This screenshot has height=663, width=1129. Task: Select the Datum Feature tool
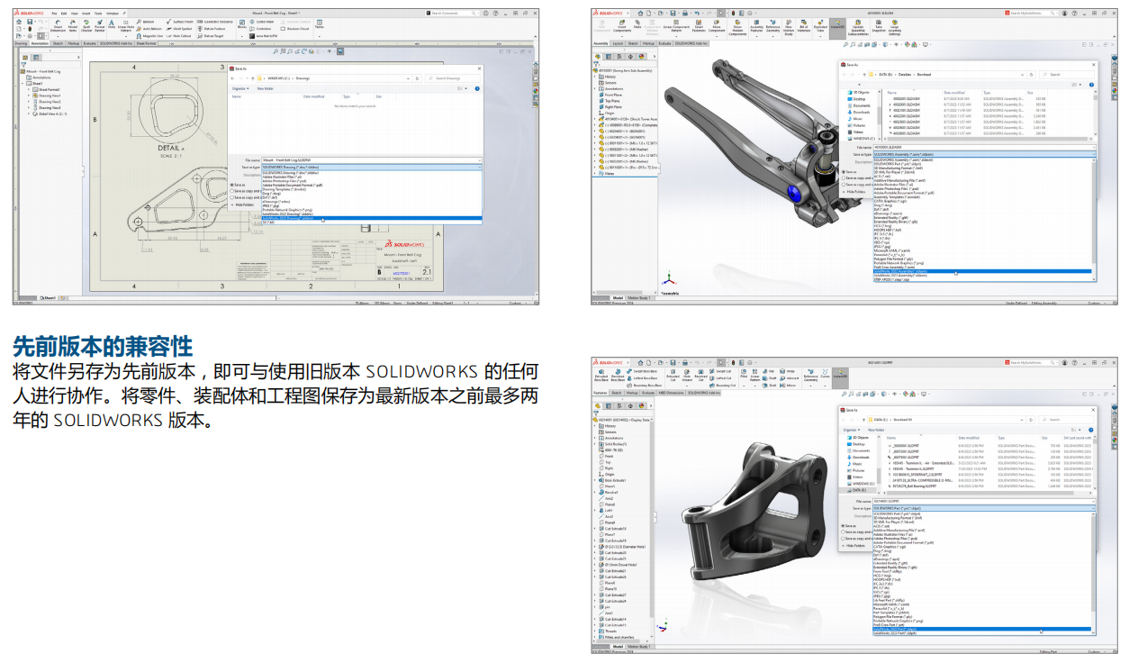pyautogui.click(x=212, y=29)
